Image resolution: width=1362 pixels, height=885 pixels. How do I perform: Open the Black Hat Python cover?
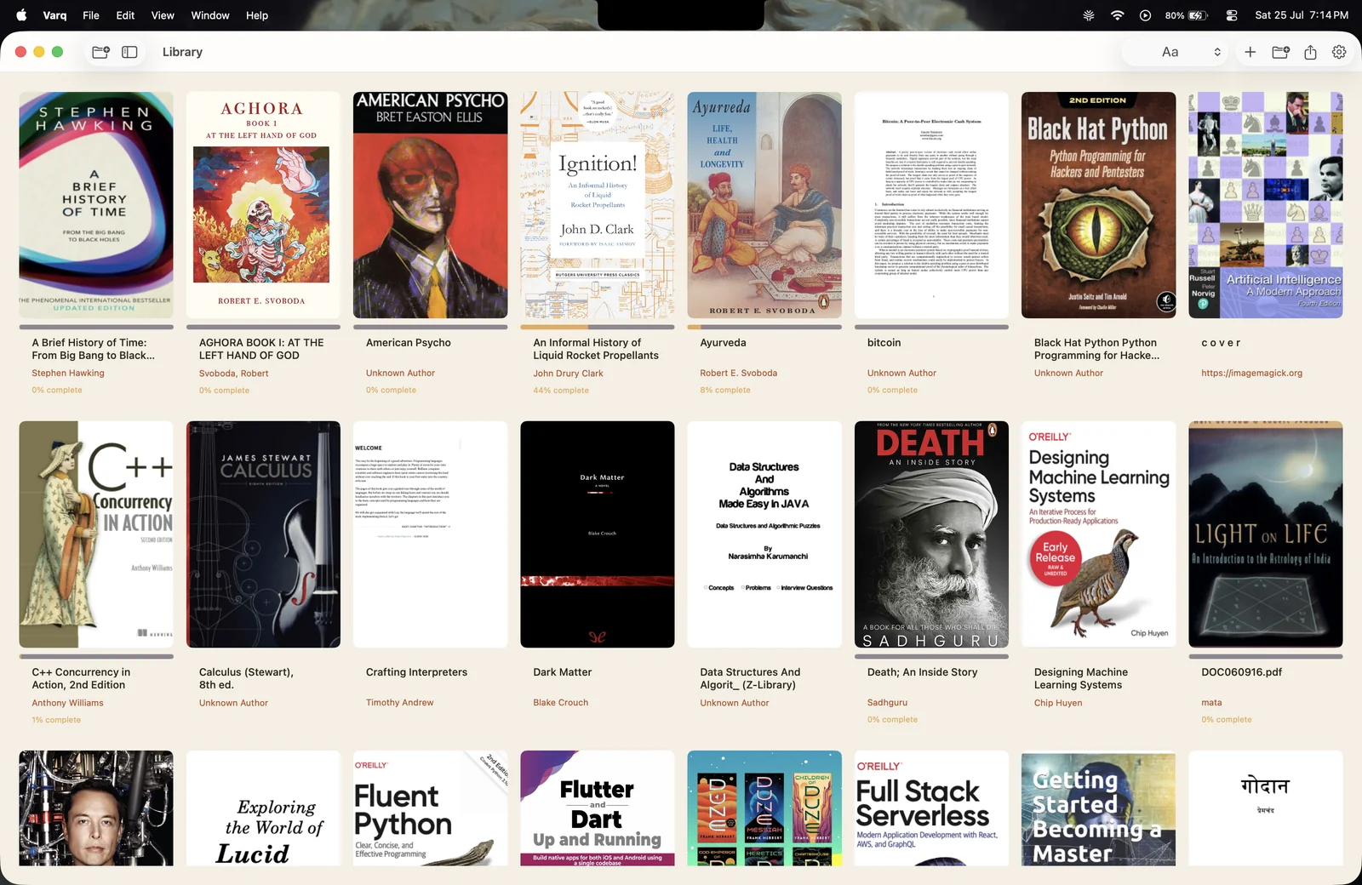click(x=1098, y=205)
